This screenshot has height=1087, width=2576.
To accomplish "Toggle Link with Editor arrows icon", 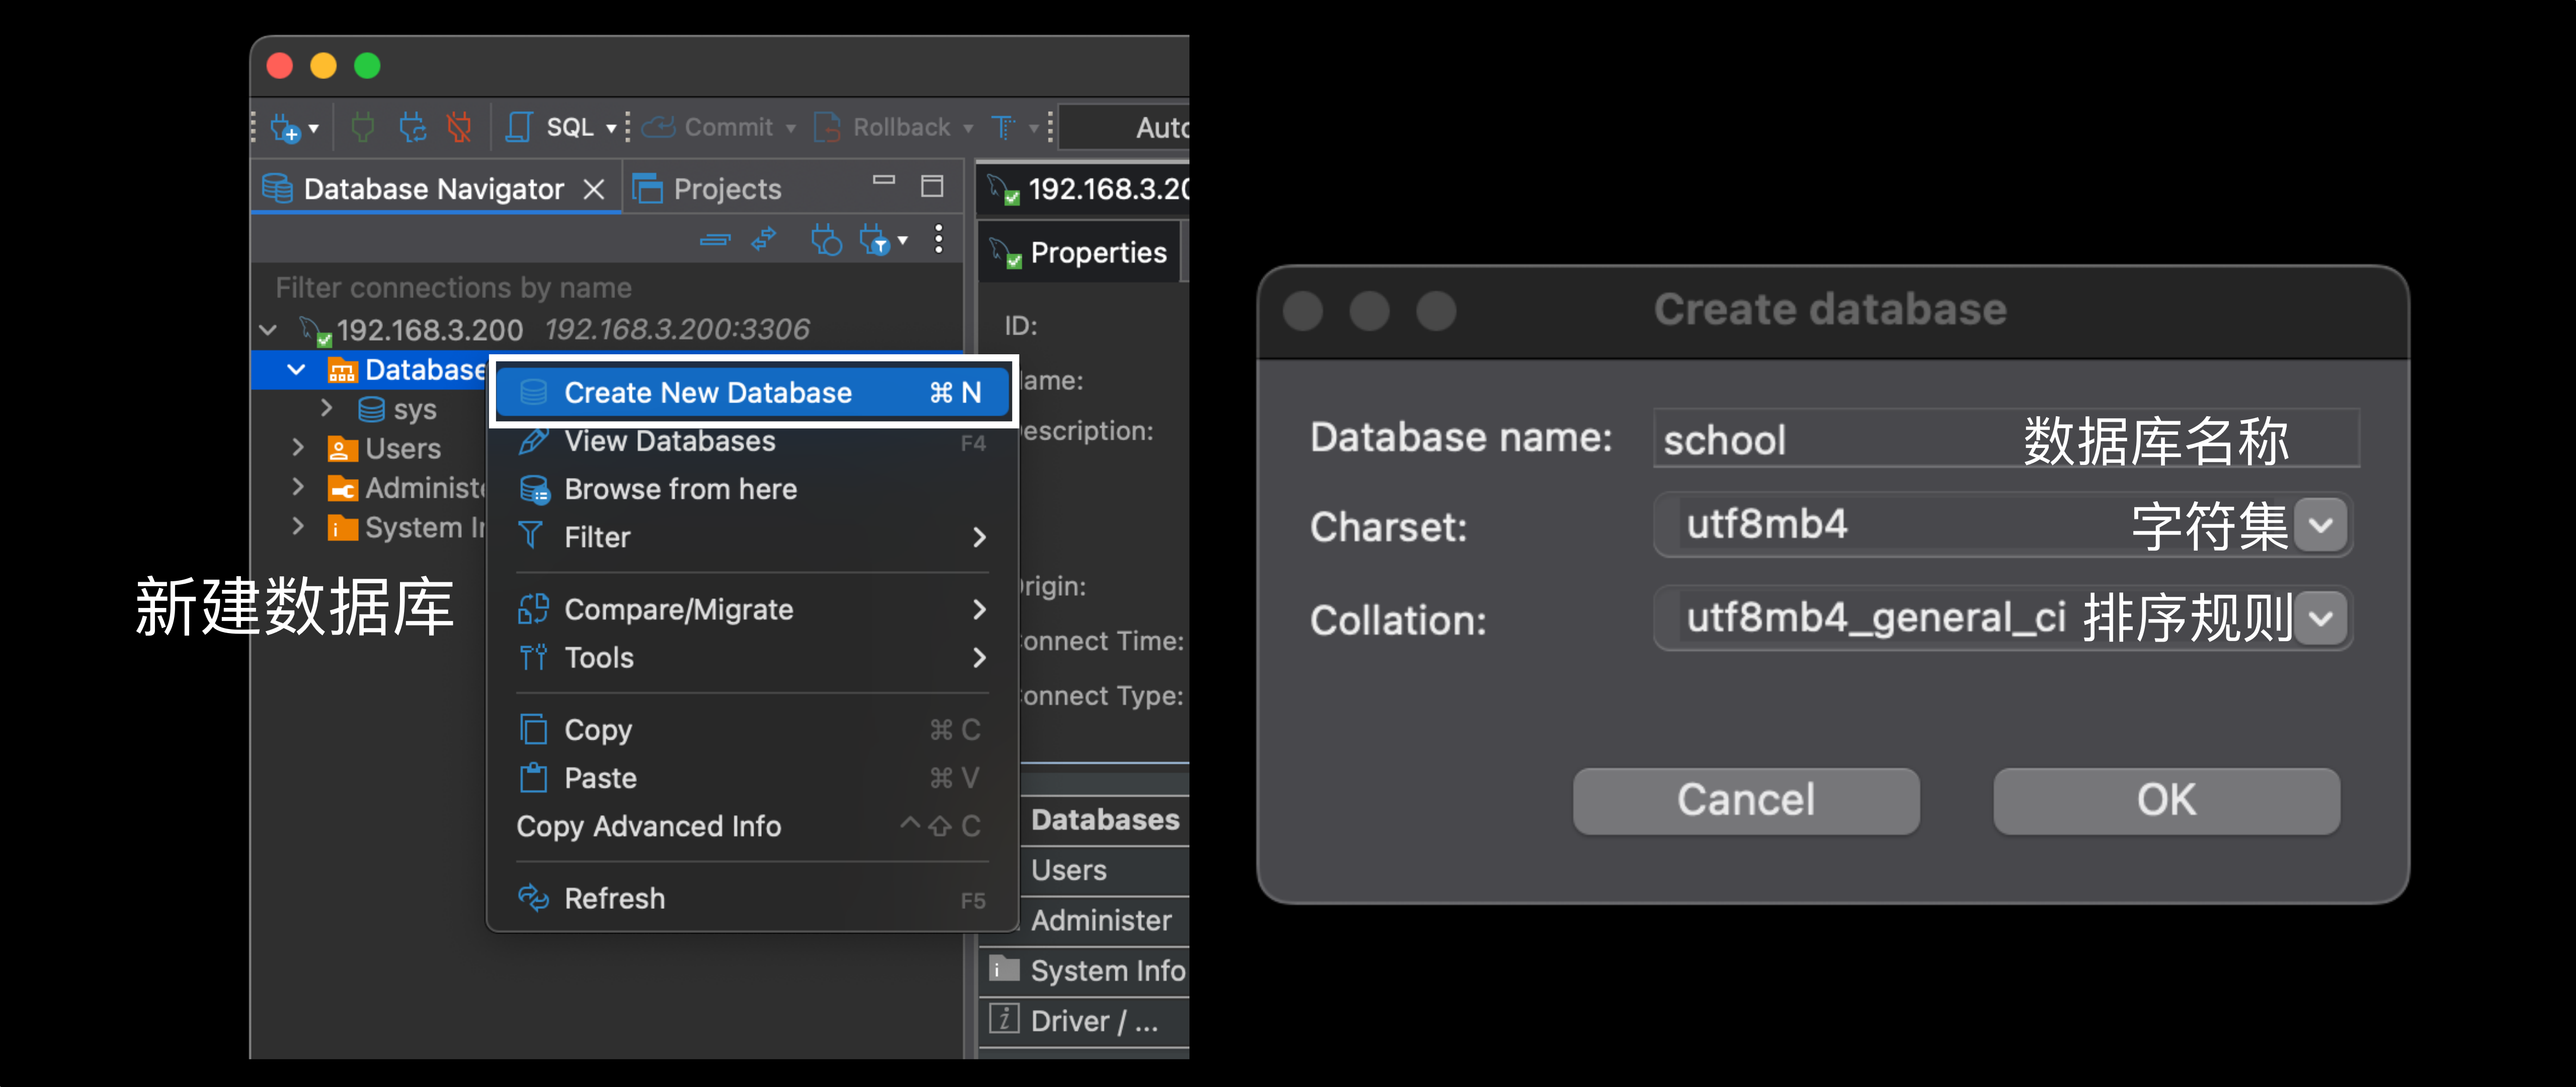I will pyautogui.click(x=764, y=240).
